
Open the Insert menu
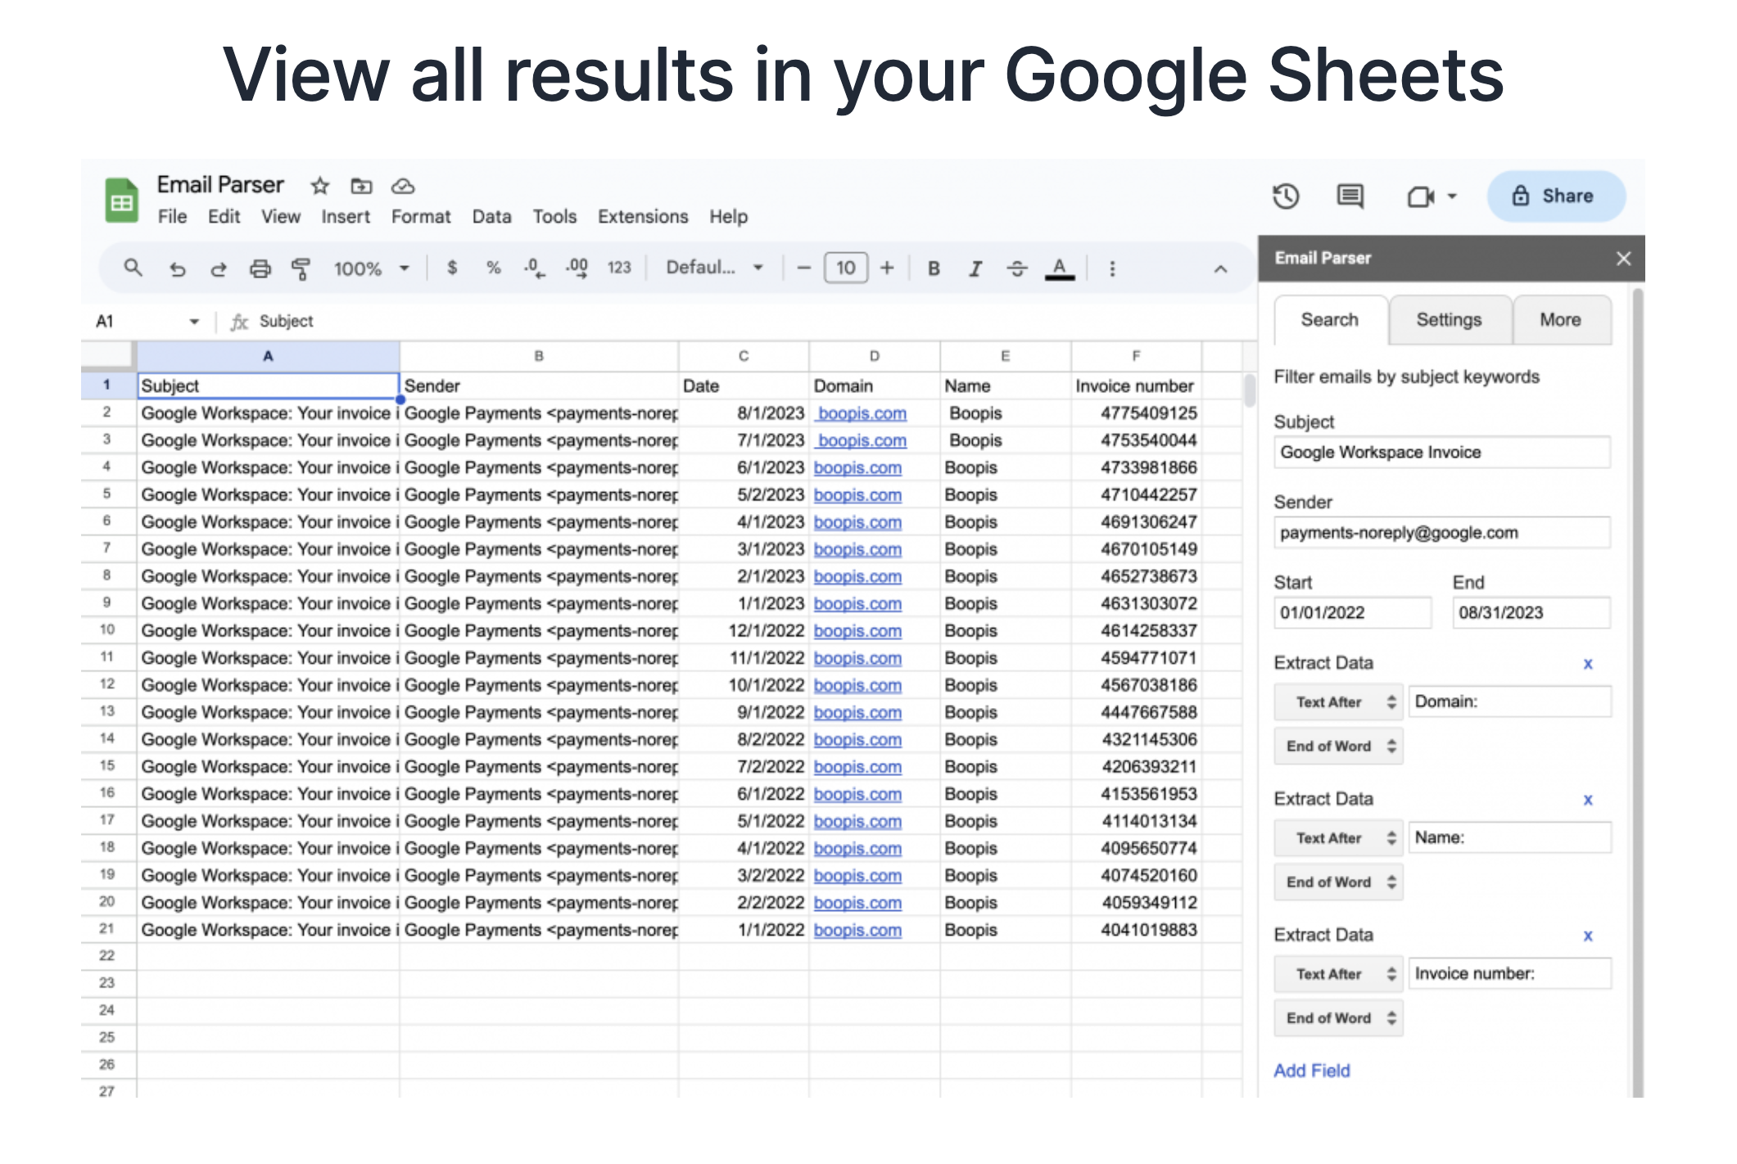(x=345, y=217)
